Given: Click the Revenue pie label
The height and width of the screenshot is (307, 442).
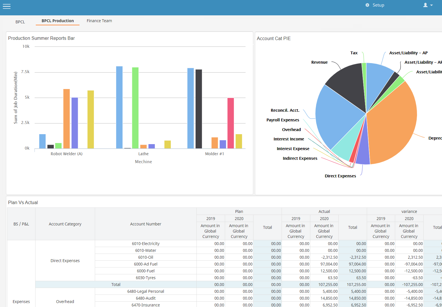Looking at the screenshot, I should click(x=319, y=62).
